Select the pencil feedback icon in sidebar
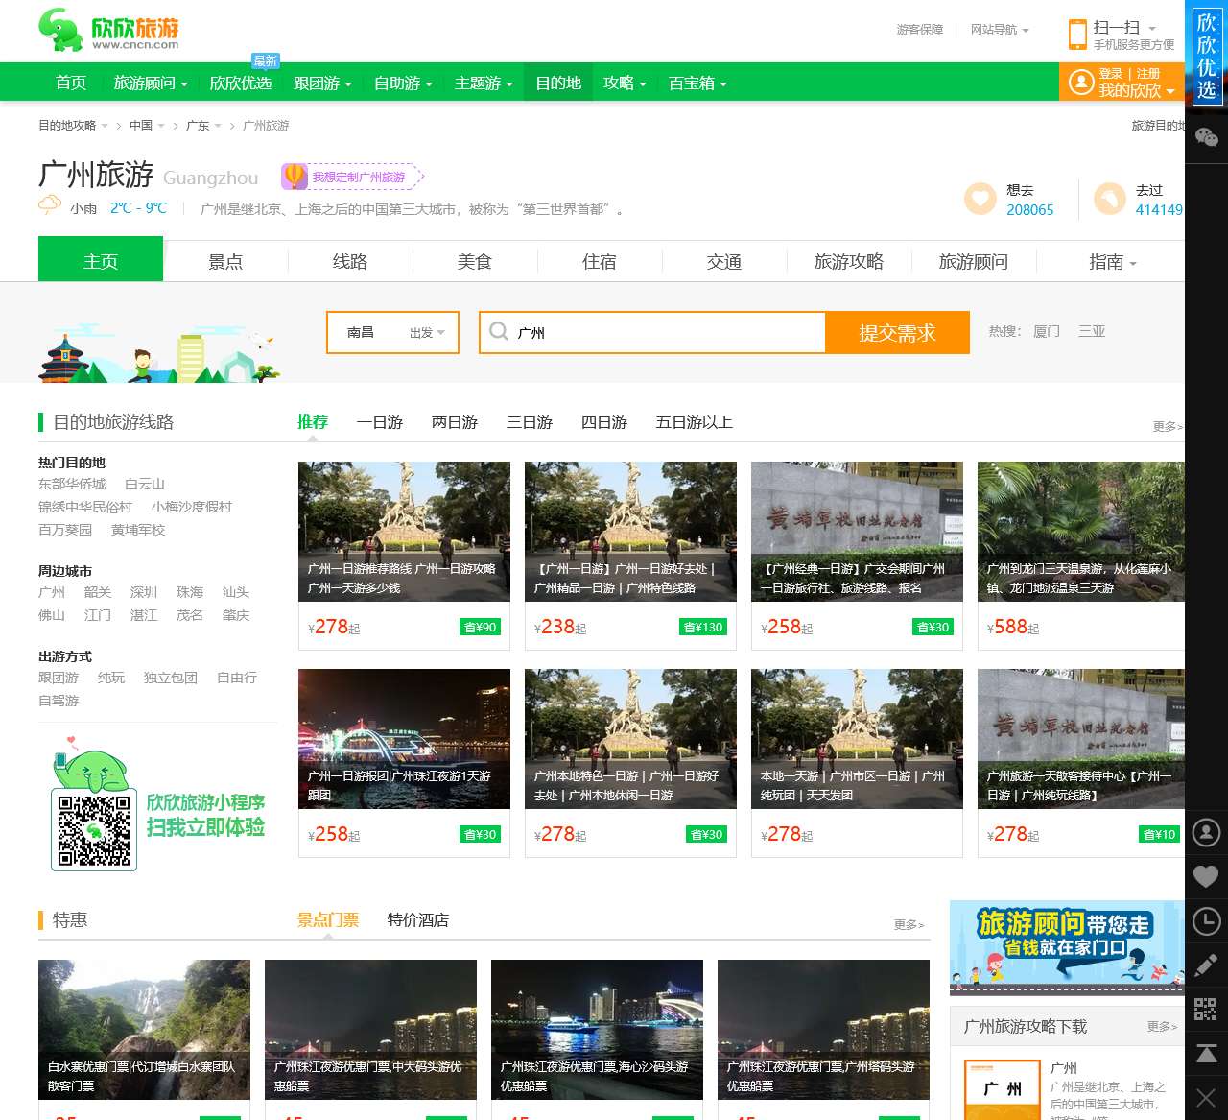Viewport: 1228px width, 1120px height. point(1207,965)
